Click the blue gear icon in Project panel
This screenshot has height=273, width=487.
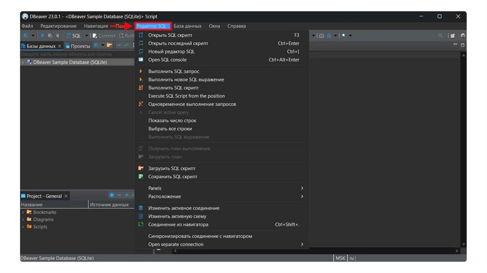(111, 195)
